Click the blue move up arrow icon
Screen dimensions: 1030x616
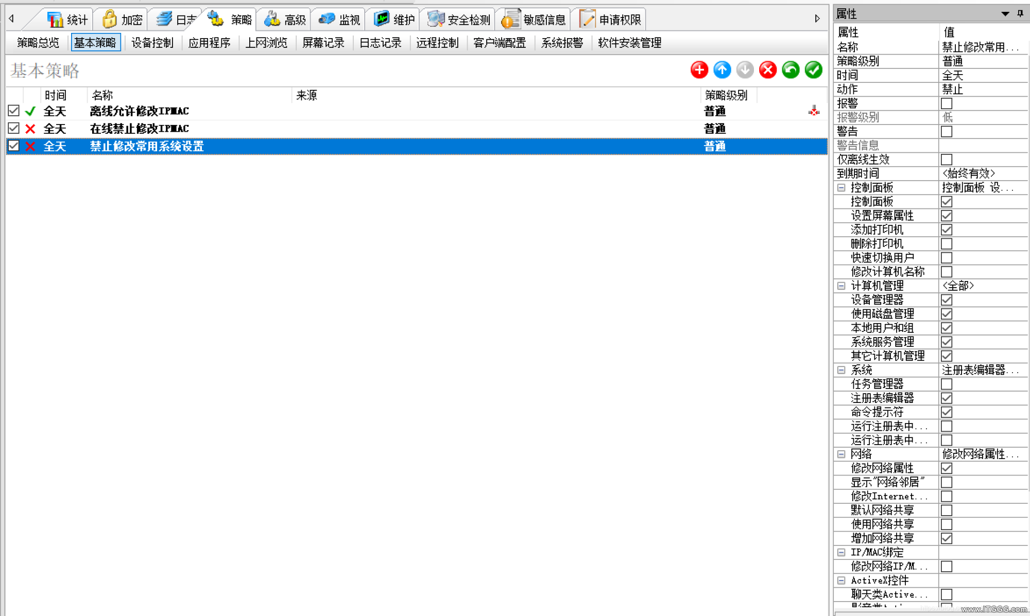[722, 69]
